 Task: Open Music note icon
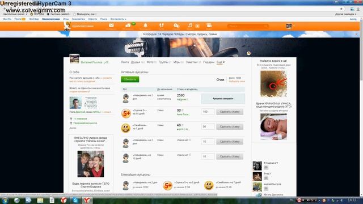pos(190,25)
